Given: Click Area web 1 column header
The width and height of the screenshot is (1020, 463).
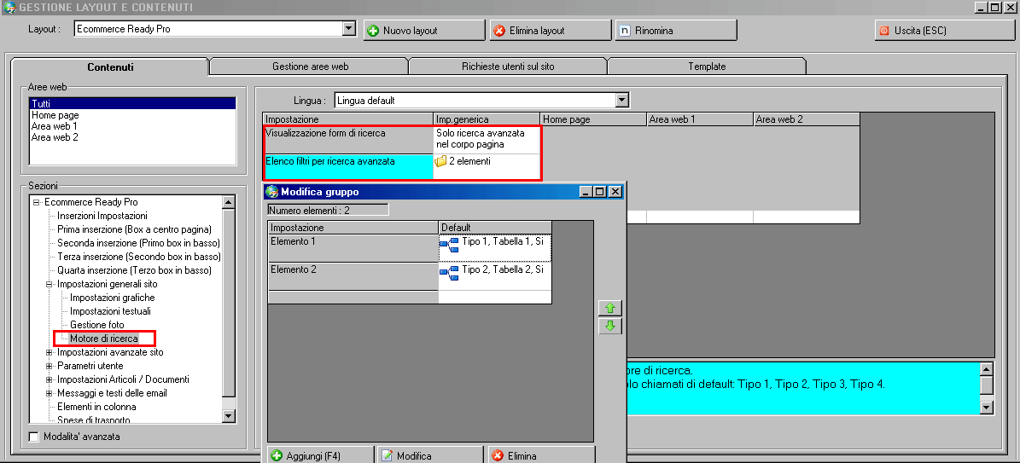Looking at the screenshot, I should click(x=700, y=119).
